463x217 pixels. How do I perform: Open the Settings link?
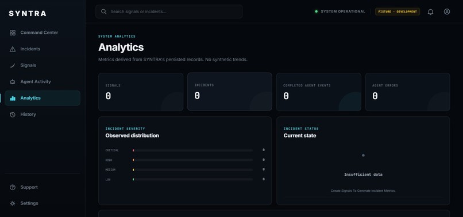pos(43,203)
